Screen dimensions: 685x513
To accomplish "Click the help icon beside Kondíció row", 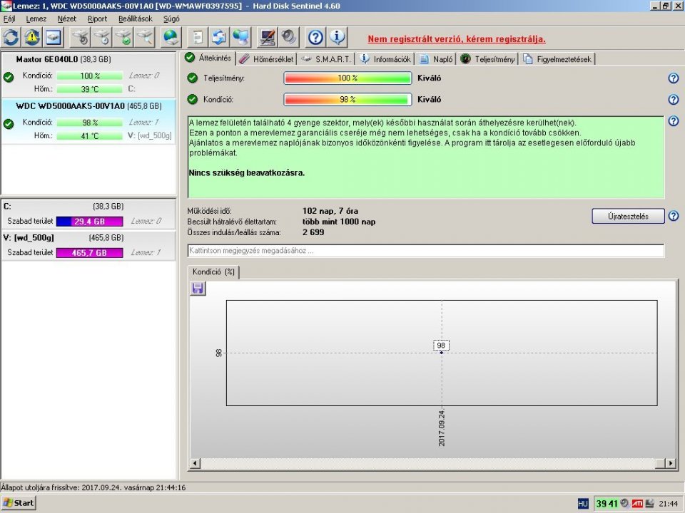I will click(x=673, y=100).
